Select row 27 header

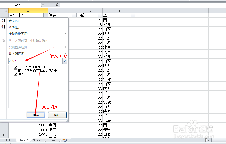coord(4,134)
